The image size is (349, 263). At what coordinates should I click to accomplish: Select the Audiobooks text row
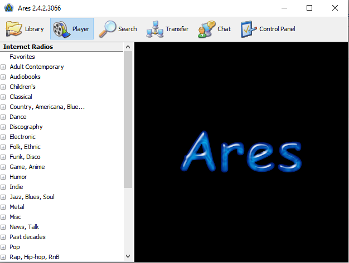(25, 77)
